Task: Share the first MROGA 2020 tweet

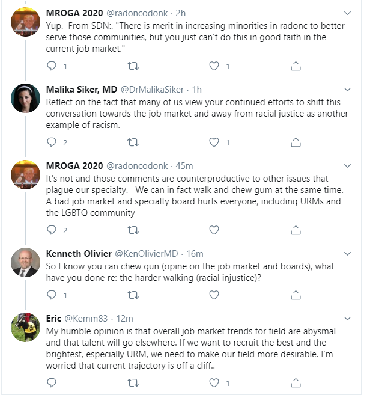Action: 296,66
